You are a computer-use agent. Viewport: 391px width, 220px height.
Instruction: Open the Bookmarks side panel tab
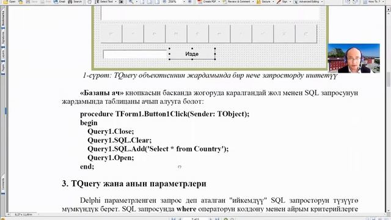tap(3, 18)
